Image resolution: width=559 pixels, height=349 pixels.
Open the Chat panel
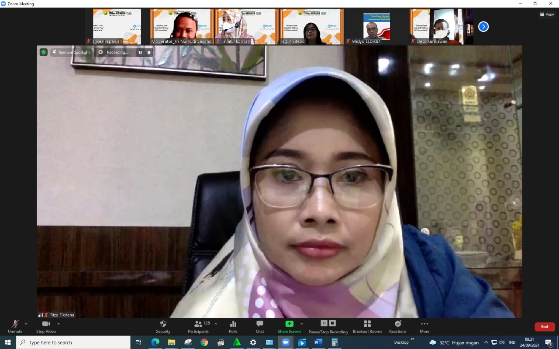(x=260, y=326)
